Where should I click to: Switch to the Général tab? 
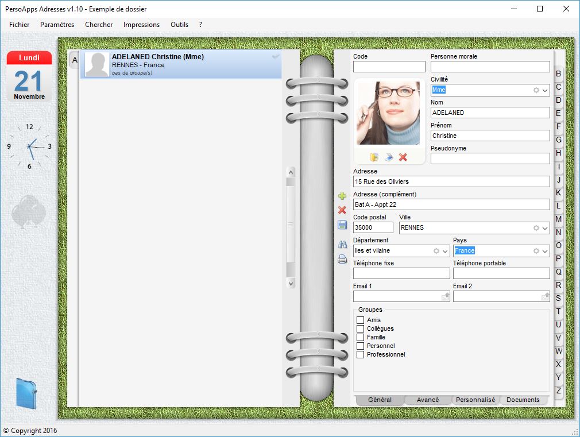pyautogui.click(x=380, y=400)
